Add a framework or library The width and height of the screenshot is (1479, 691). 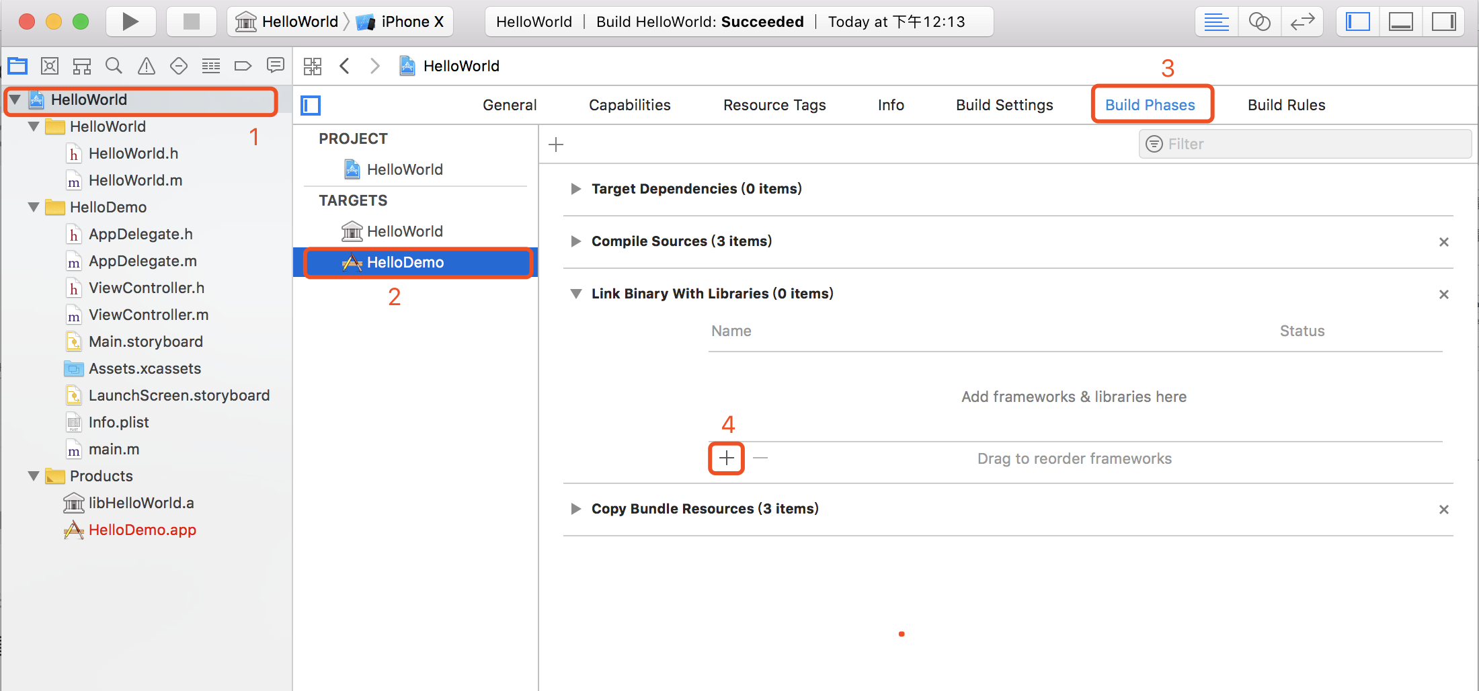point(726,458)
